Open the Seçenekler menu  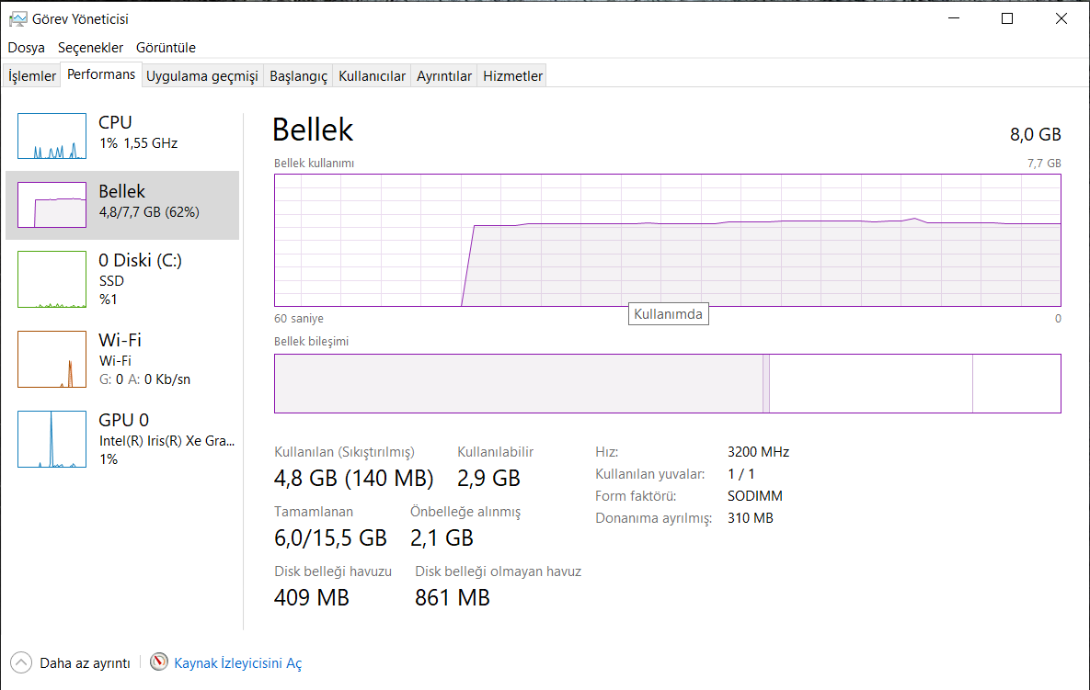[90, 48]
